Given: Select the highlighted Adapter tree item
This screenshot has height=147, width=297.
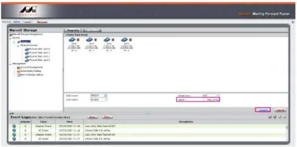Looking at the screenshot, I should (x=26, y=42).
